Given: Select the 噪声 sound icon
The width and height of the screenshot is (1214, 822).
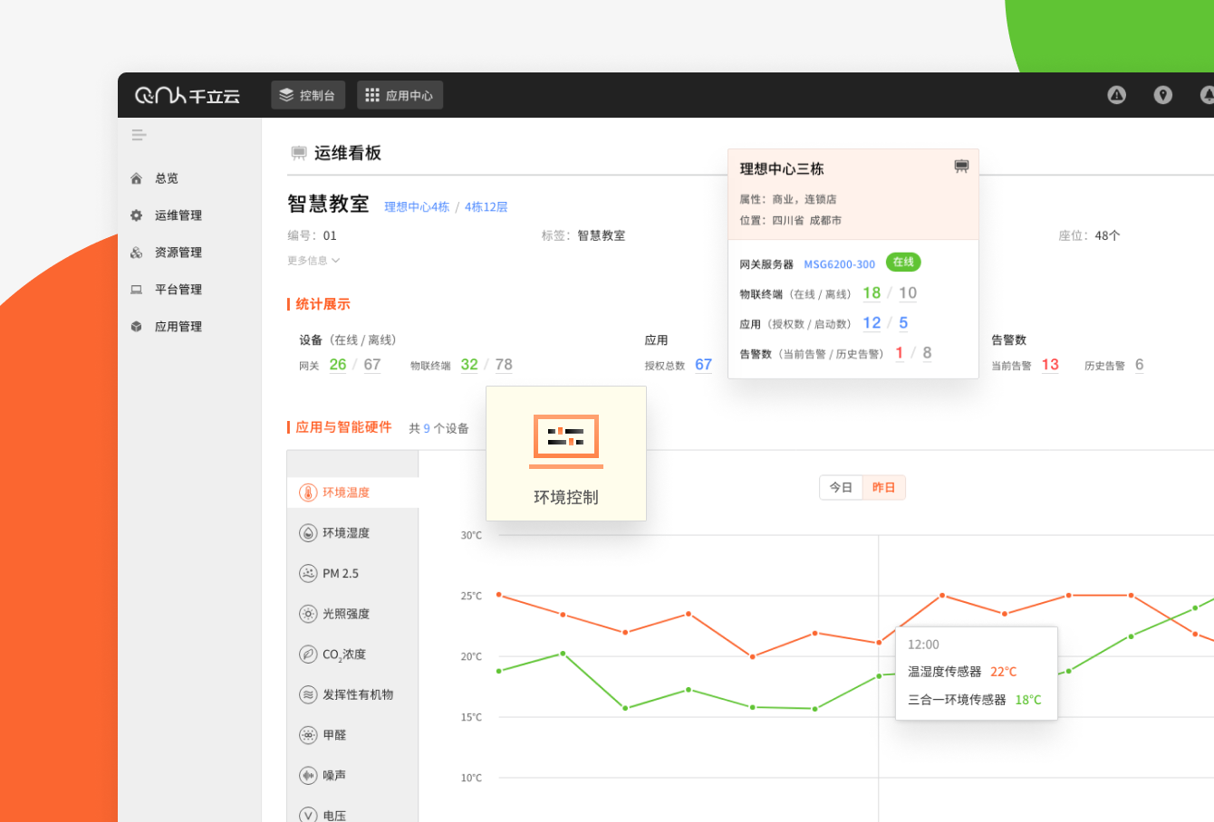Looking at the screenshot, I should tap(308, 776).
